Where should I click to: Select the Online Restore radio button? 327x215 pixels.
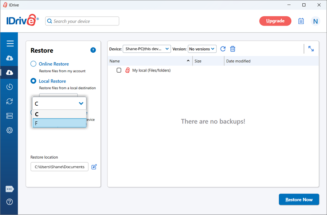pos(33,64)
